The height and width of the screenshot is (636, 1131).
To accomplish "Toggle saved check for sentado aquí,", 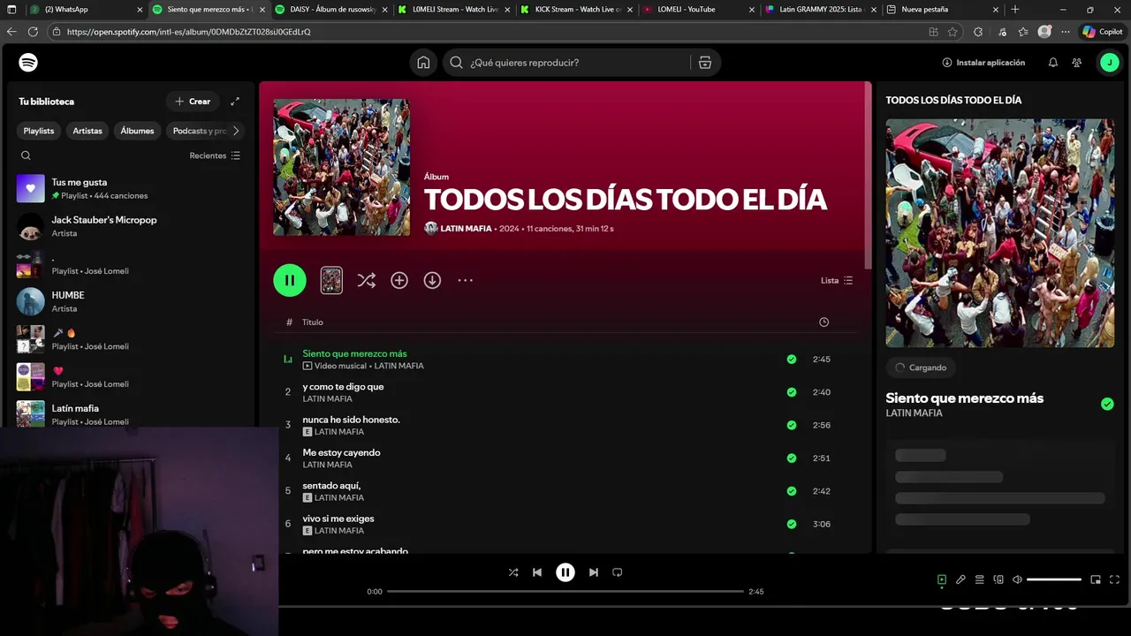I will (792, 491).
